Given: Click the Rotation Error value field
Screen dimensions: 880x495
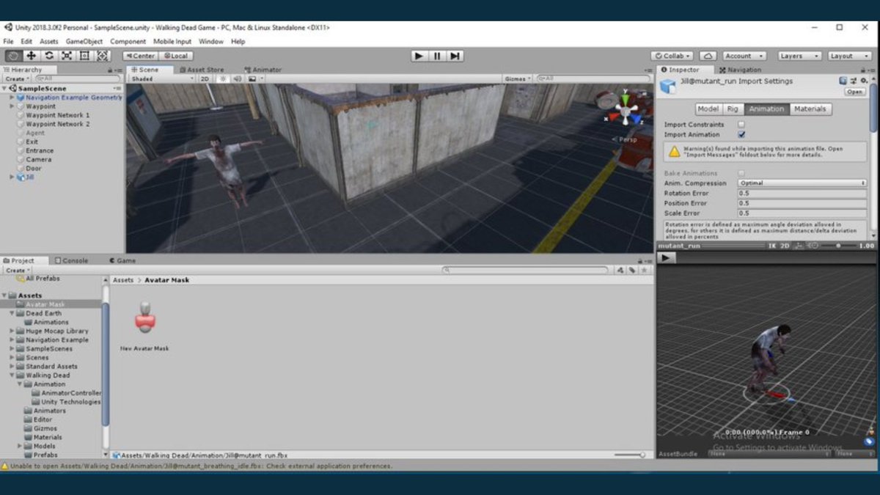Looking at the screenshot, I should point(802,194).
